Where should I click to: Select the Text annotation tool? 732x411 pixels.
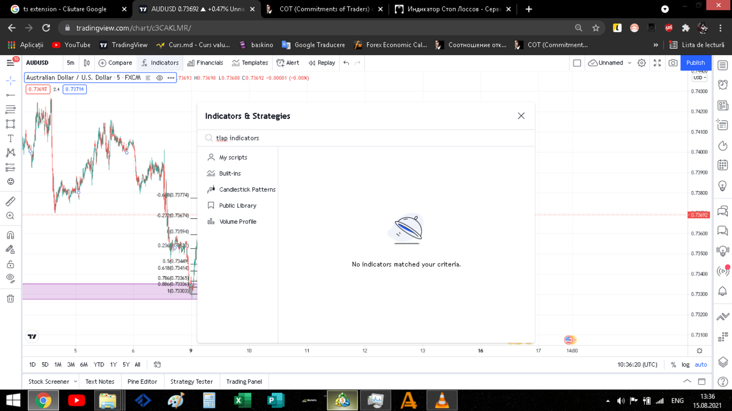click(10, 138)
